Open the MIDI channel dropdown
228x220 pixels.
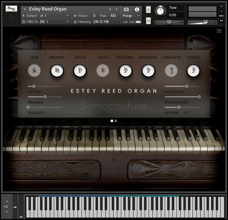(x=67, y=22)
